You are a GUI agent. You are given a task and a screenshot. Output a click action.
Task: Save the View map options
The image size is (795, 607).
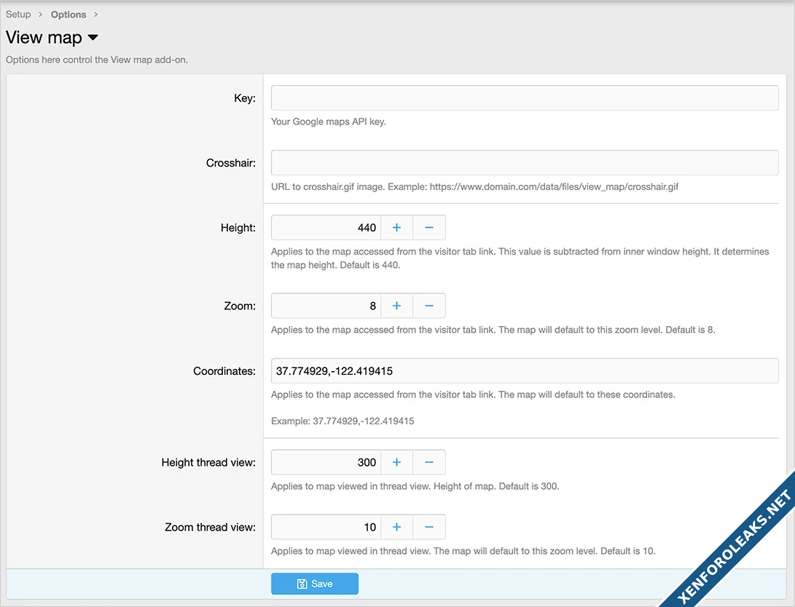pos(315,584)
